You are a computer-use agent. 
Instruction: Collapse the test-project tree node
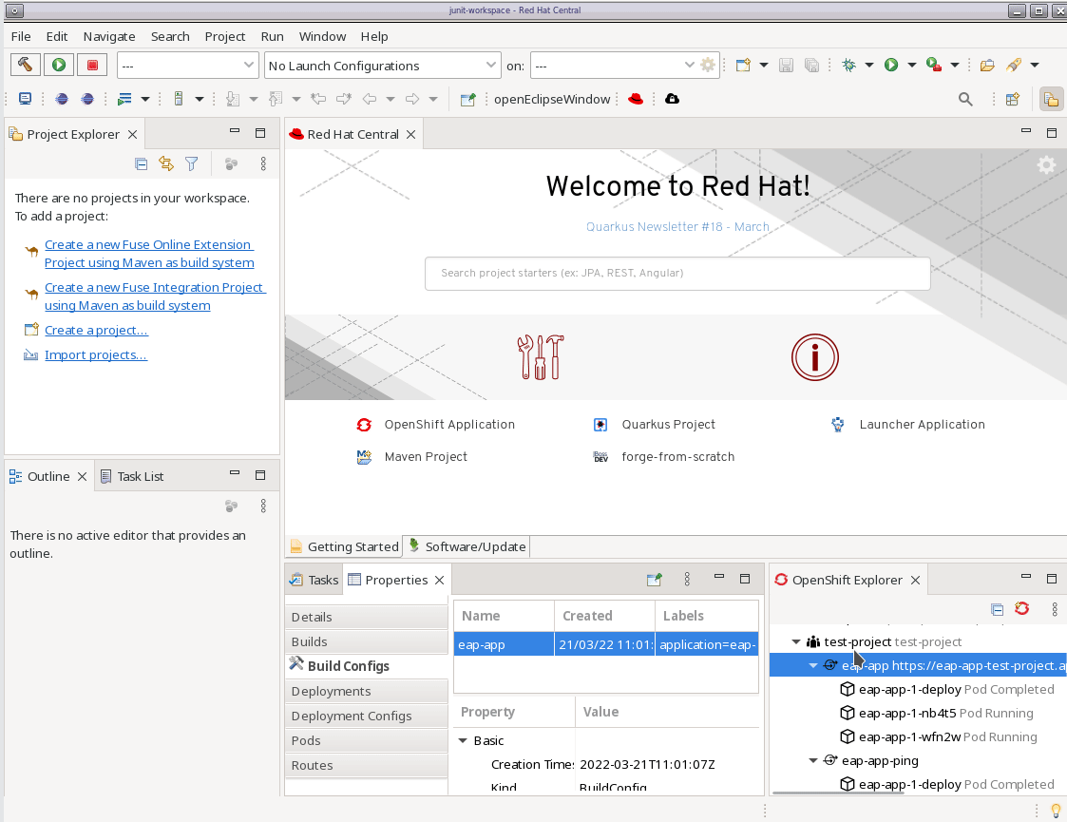796,641
